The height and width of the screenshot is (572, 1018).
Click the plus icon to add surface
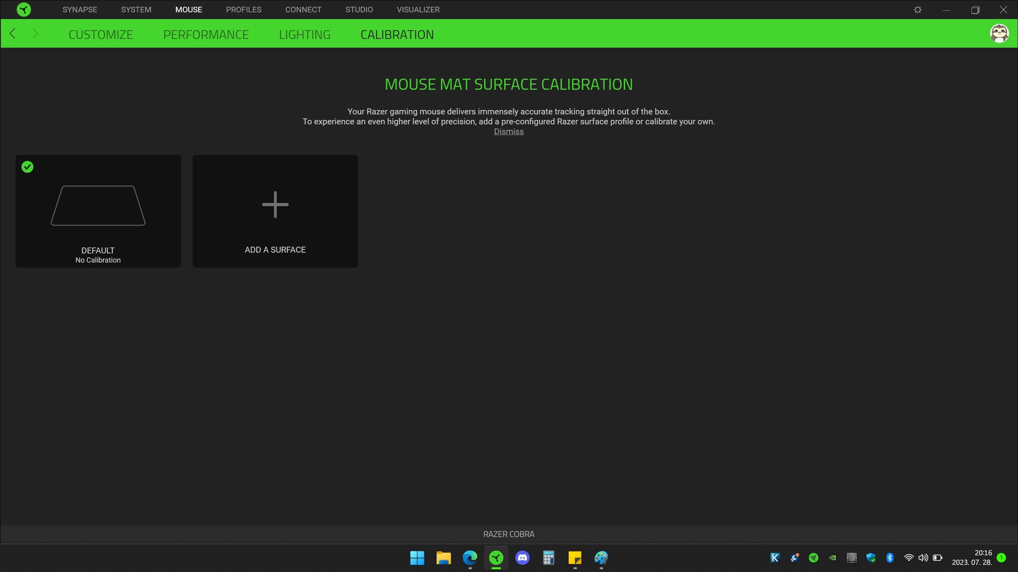275,205
